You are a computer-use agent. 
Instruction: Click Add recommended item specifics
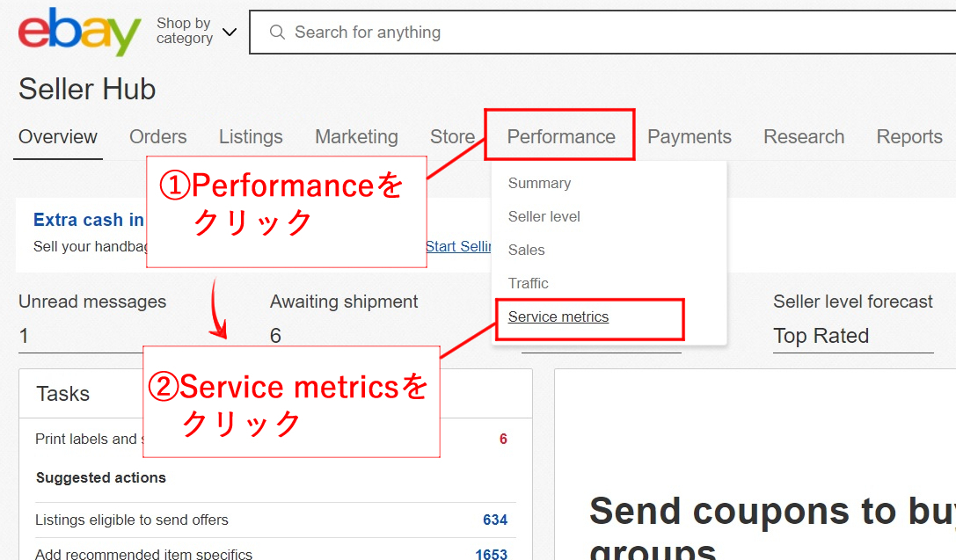[x=143, y=555]
